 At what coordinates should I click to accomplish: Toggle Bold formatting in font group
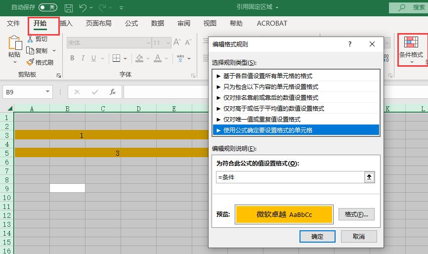click(x=72, y=58)
